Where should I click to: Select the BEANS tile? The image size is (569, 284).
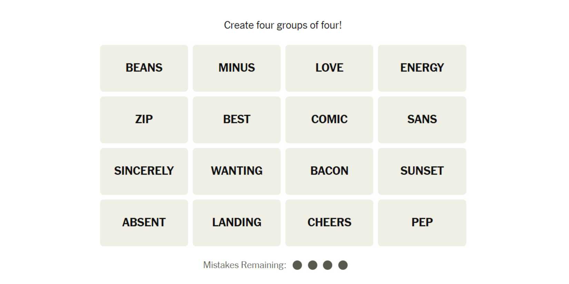144,68
